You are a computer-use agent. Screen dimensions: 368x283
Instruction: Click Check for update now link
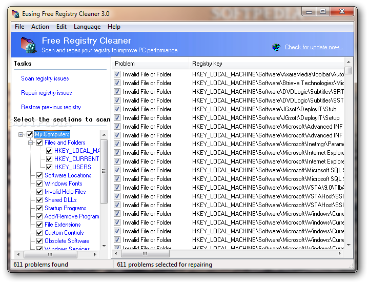click(x=314, y=47)
